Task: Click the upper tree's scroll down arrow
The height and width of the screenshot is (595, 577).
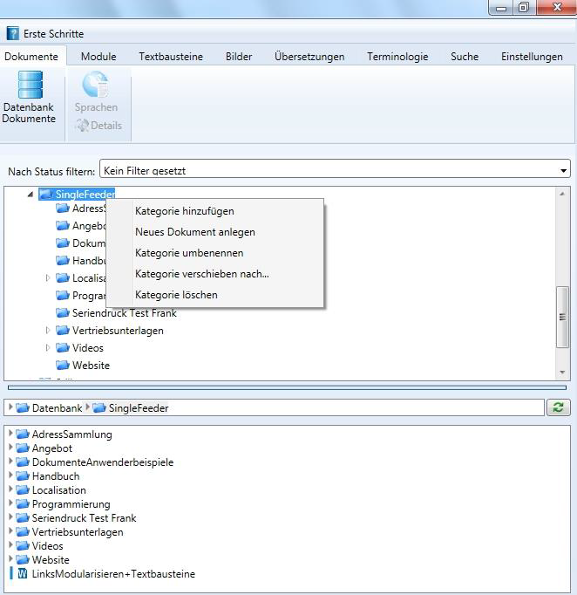Action: (x=563, y=373)
